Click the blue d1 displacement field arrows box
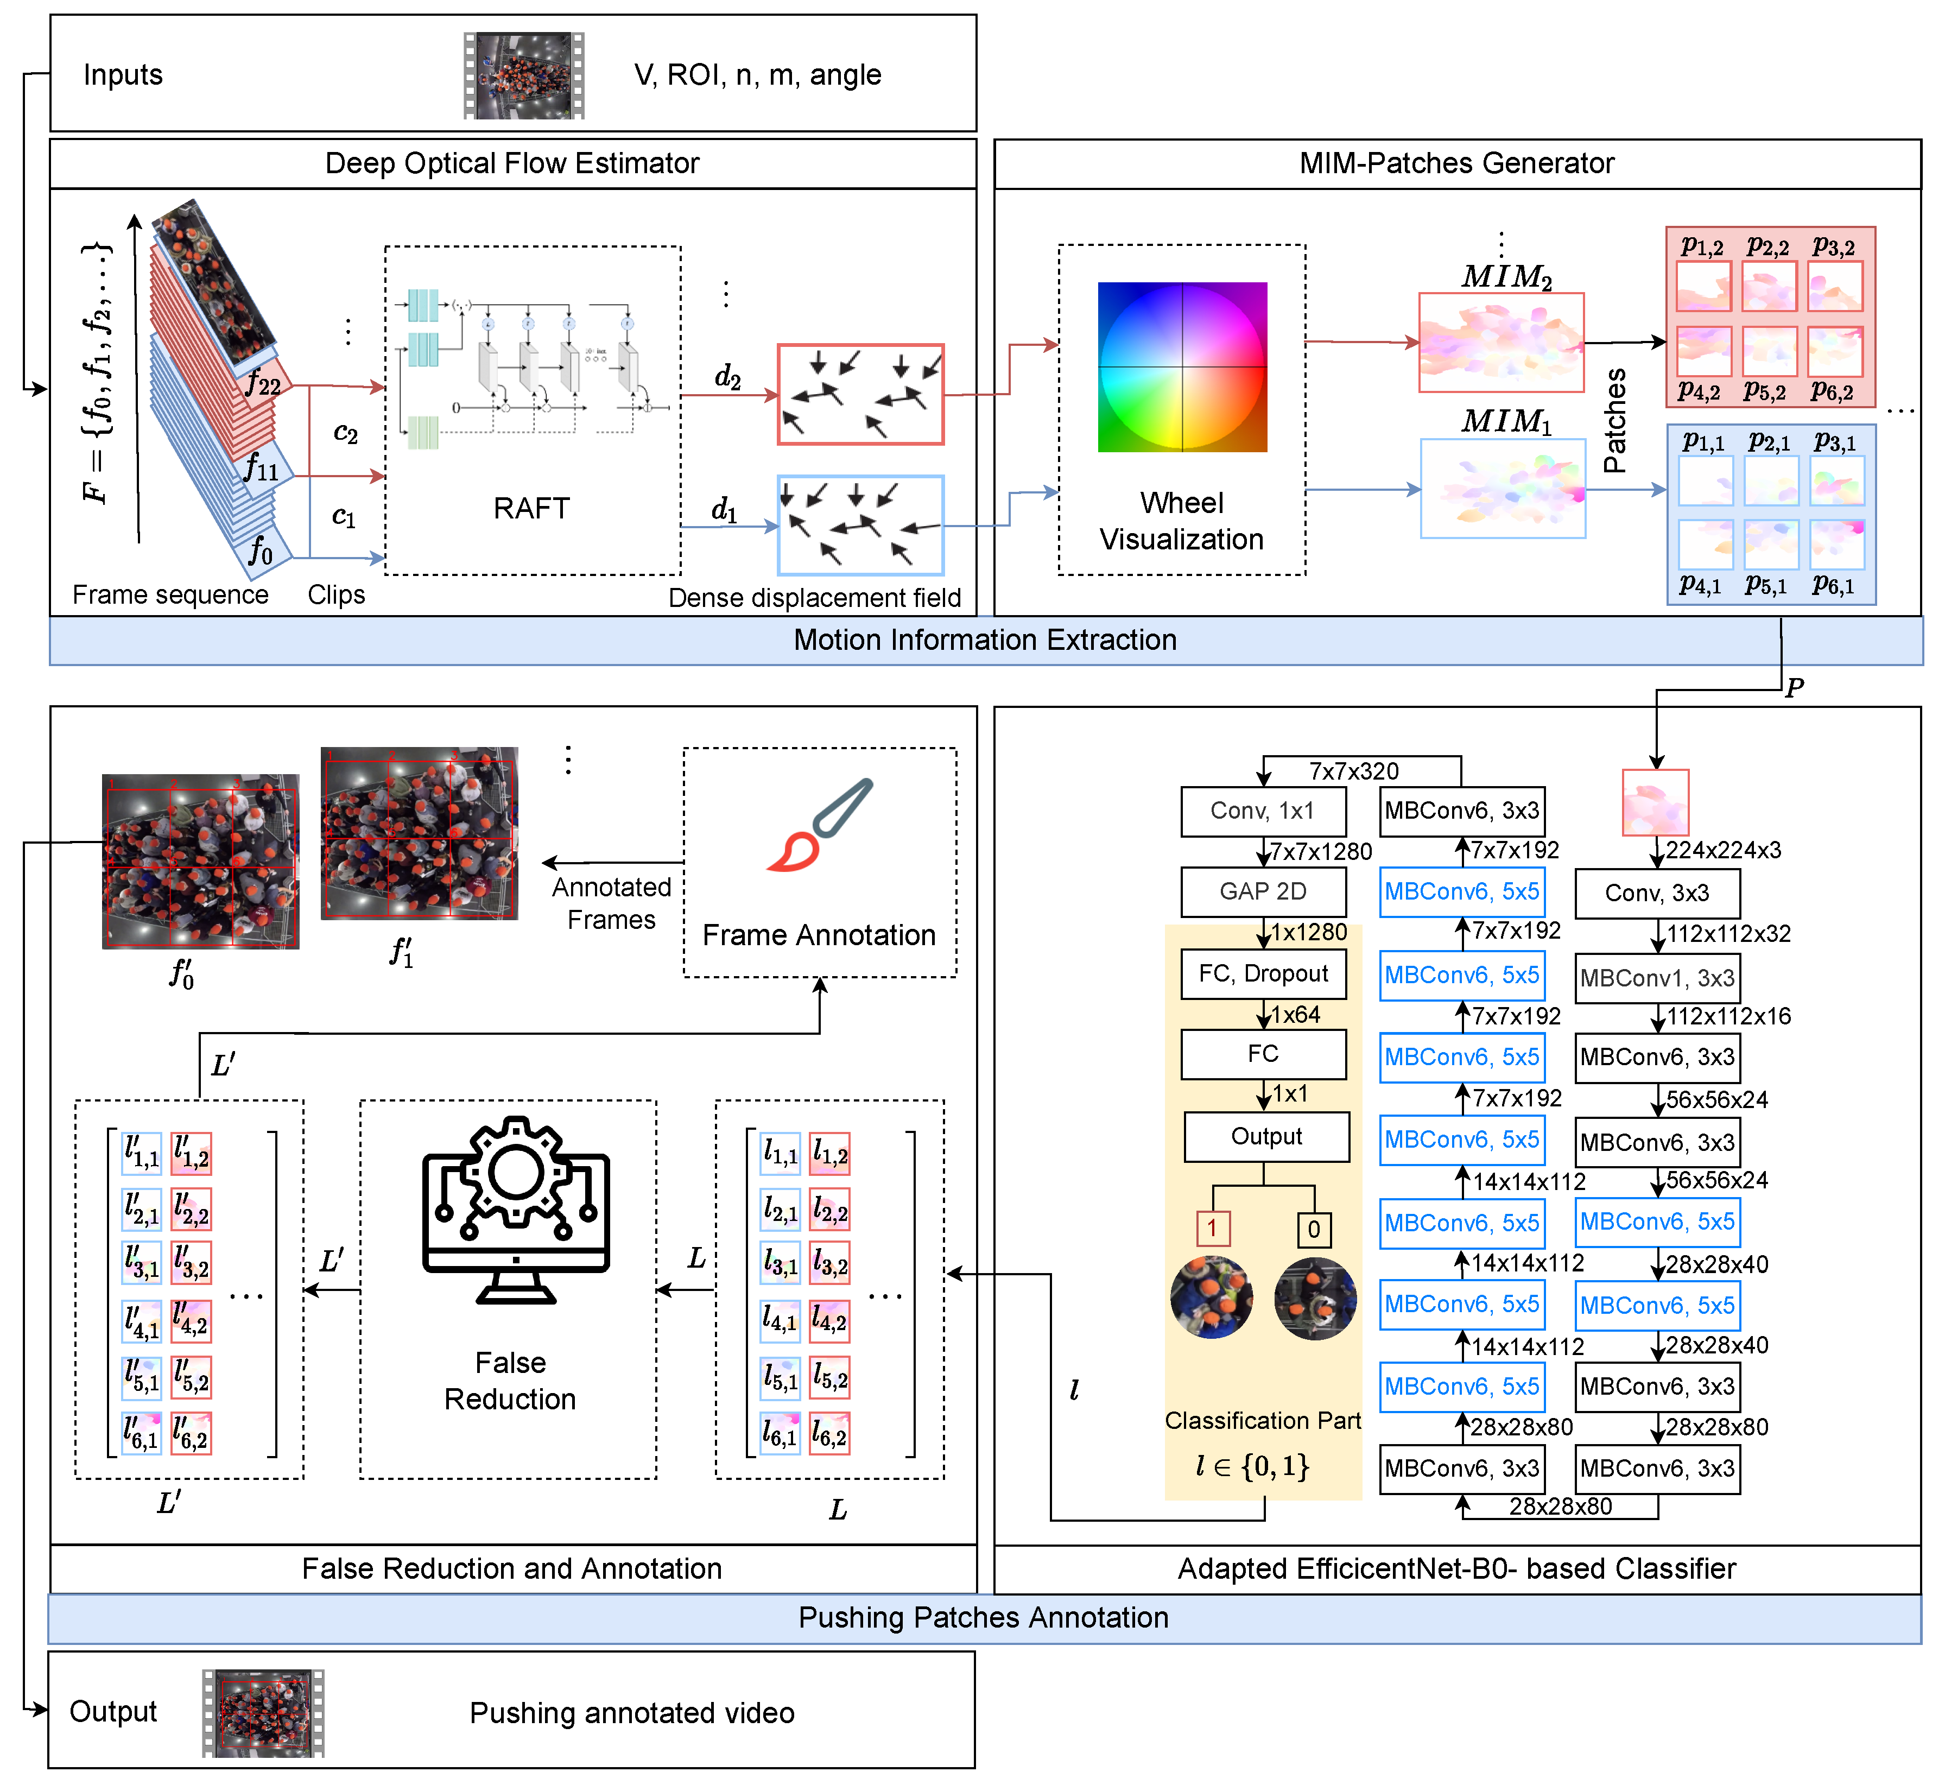 coord(860,526)
